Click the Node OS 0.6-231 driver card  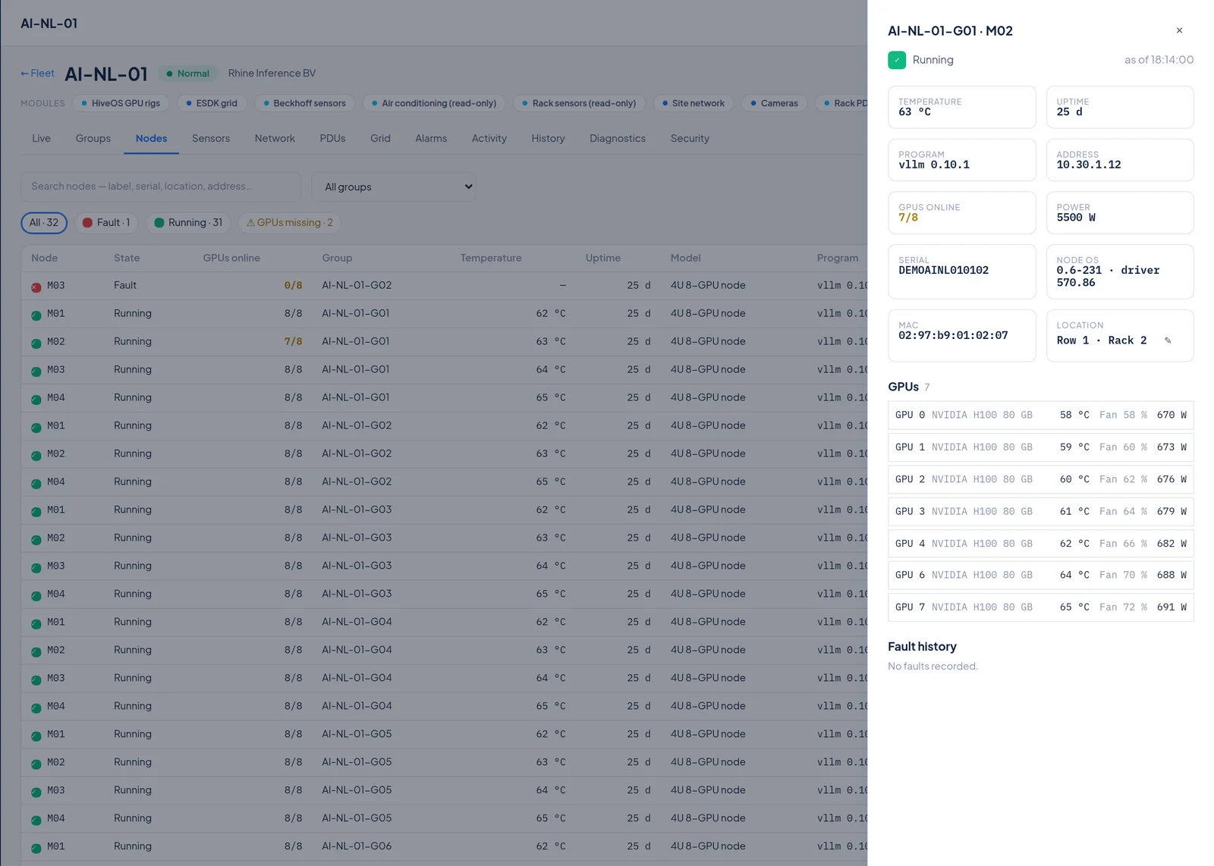coord(1120,272)
